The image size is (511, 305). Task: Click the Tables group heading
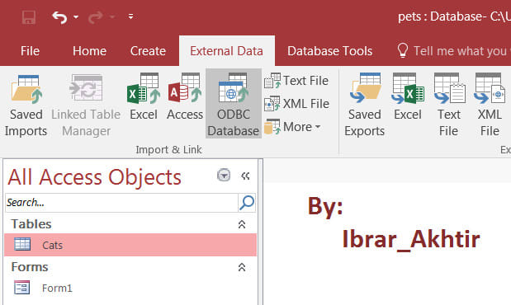click(x=31, y=224)
